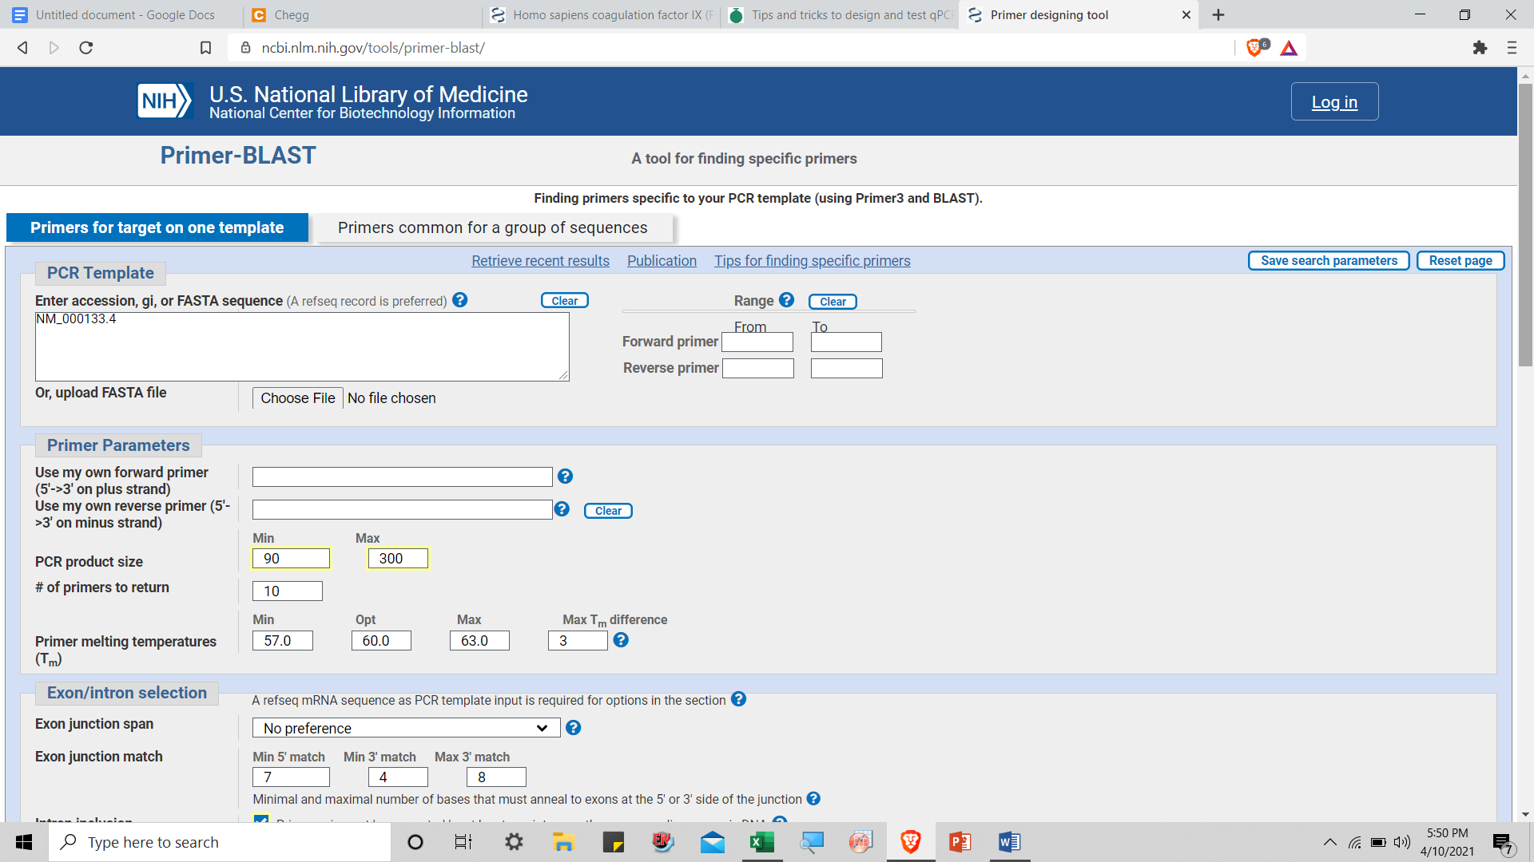Click the Brave Shields icon in address bar
Screen dimensions: 1534x862
pyautogui.click(x=1255, y=48)
